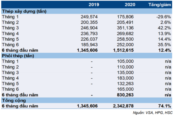Image resolution: width=177 pixels, height=117 pixels.
Task: Select the 175,806 cell
Action: pyautogui.click(x=125, y=17)
